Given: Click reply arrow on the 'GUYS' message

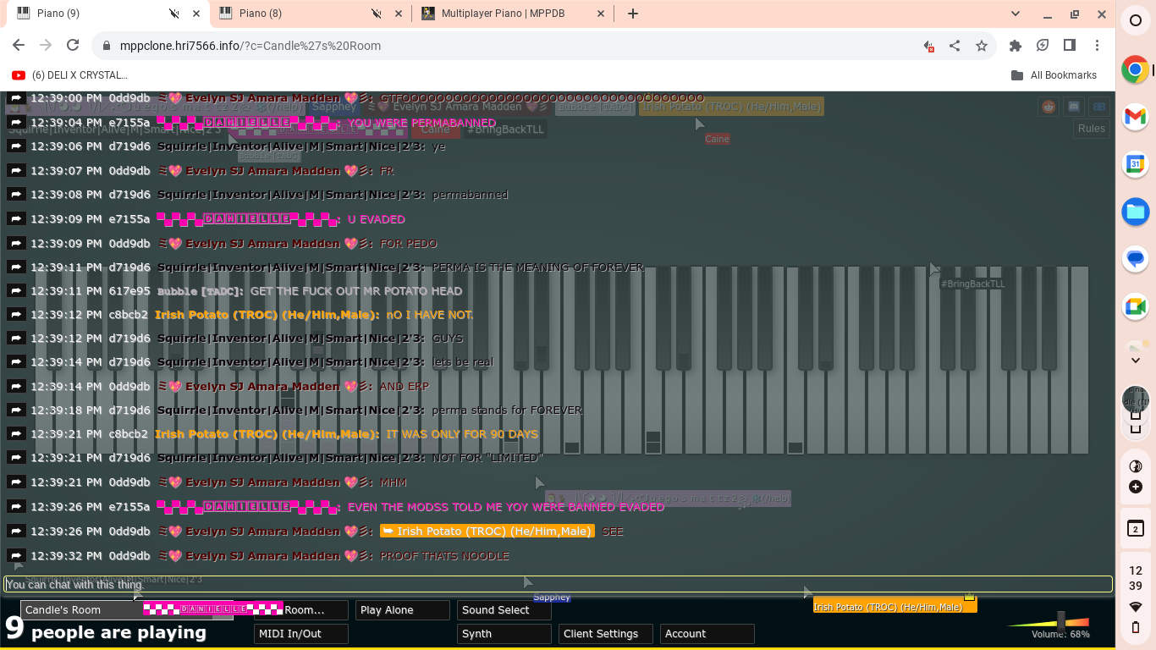Looking at the screenshot, I should click(x=16, y=338).
